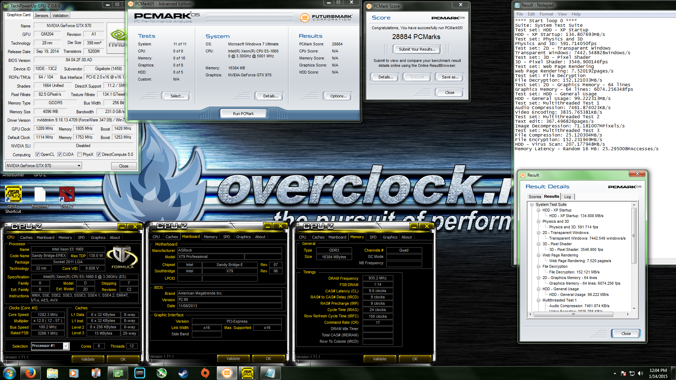Launch Windows Media Player from taskbar
676x380 pixels.
click(74, 373)
